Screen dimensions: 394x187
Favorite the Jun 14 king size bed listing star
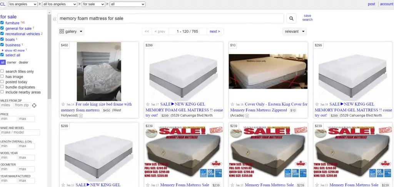[x=63, y=104]
